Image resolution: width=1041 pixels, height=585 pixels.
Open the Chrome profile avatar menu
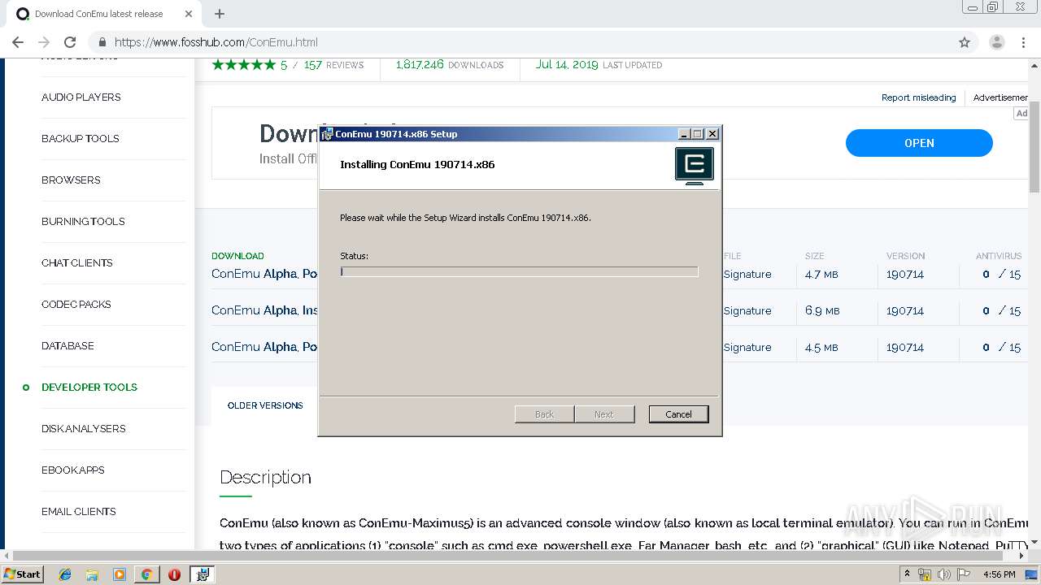coord(996,42)
